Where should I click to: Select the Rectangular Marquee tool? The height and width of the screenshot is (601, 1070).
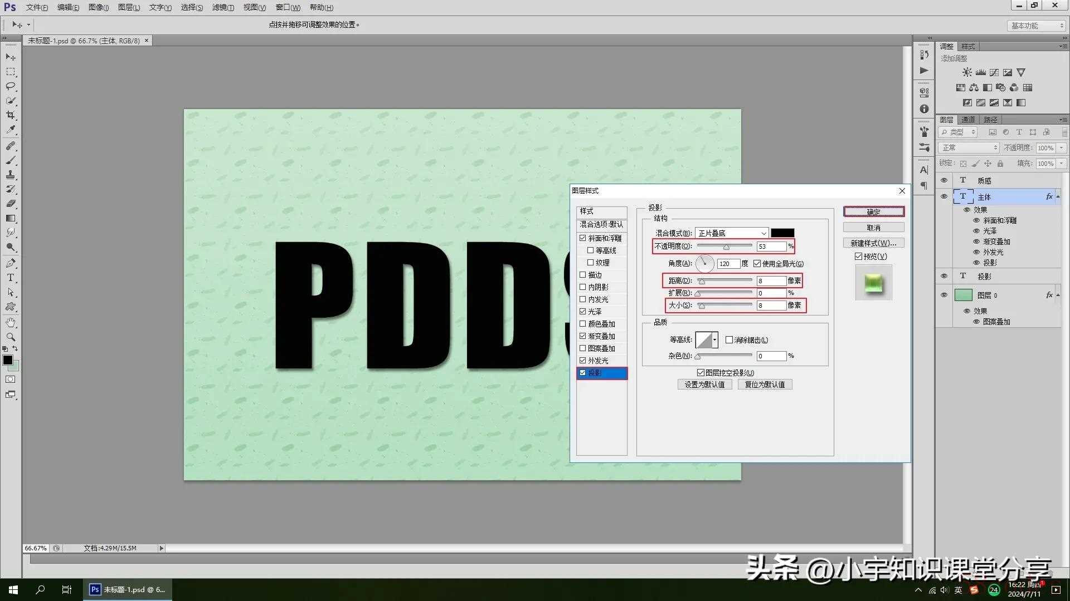pos(11,72)
